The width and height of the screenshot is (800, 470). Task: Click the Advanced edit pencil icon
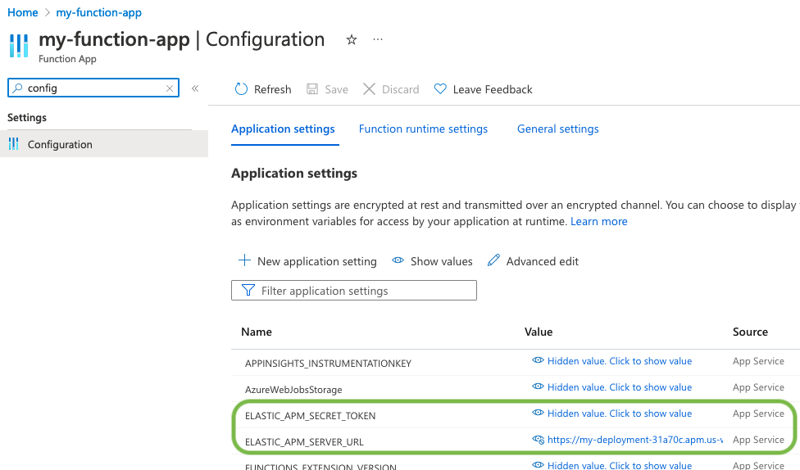click(493, 261)
